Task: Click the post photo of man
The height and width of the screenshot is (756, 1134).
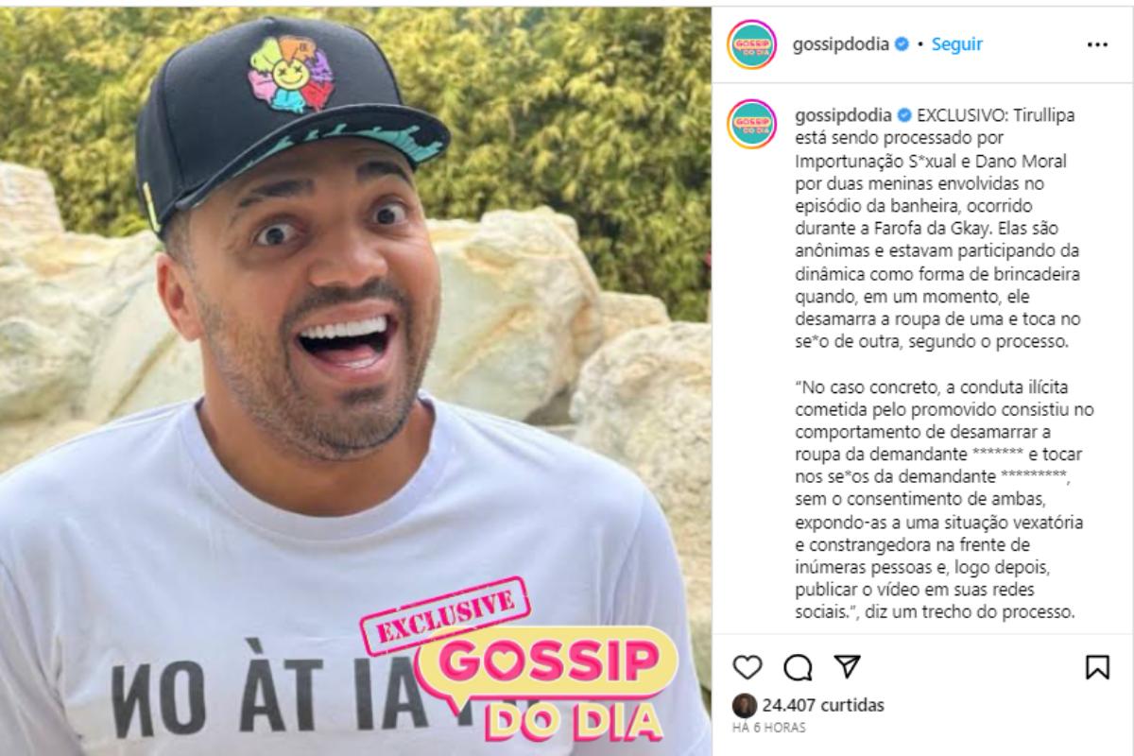Action: pyautogui.click(x=355, y=378)
